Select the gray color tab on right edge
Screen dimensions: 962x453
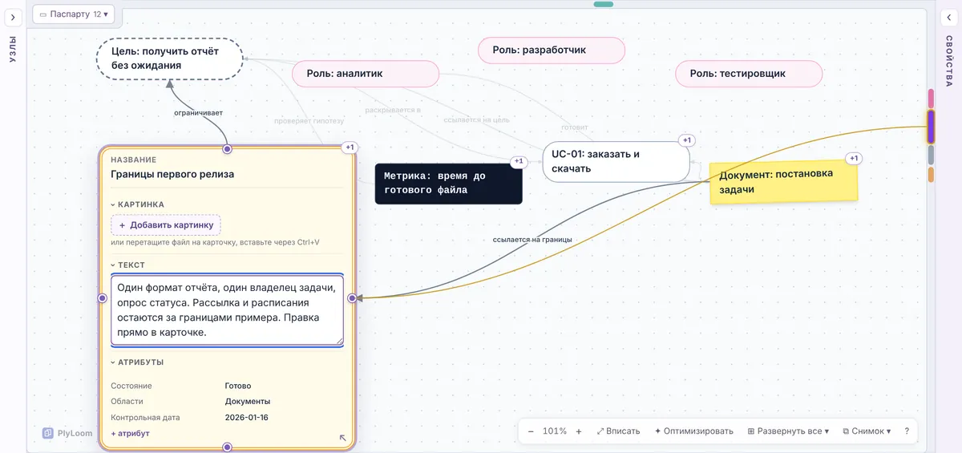[931, 155]
